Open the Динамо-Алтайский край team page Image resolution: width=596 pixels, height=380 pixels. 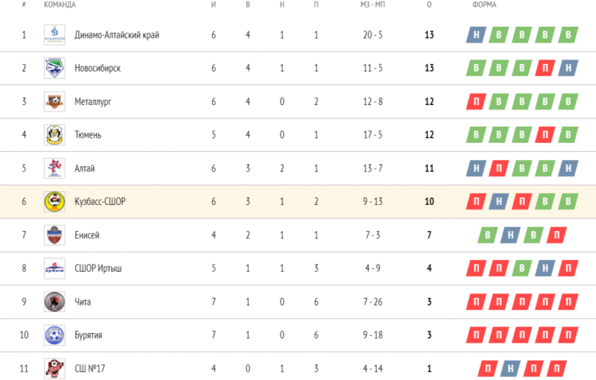pyautogui.click(x=116, y=35)
